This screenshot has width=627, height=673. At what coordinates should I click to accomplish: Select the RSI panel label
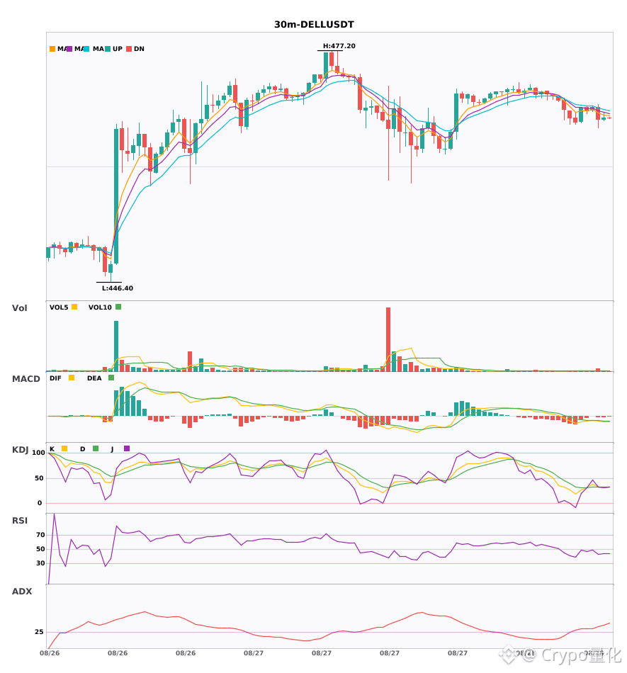click(x=20, y=521)
